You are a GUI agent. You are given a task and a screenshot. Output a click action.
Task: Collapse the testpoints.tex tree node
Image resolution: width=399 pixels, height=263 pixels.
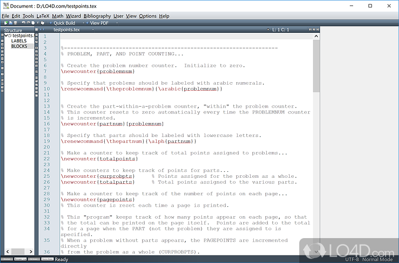click(x=6, y=35)
